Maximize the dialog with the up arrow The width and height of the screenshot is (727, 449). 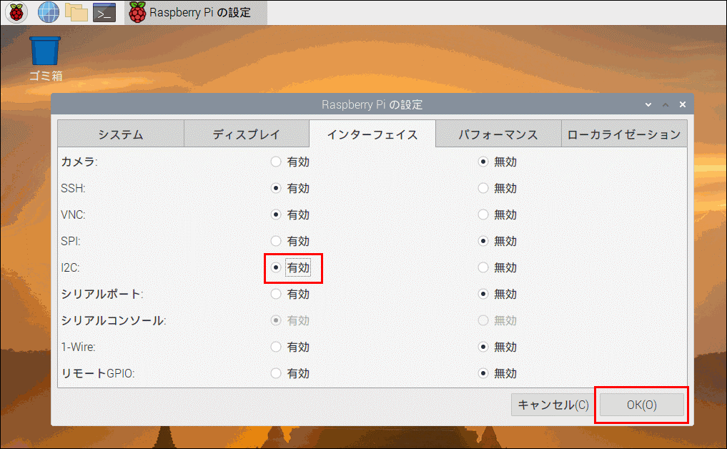(666, 105)
